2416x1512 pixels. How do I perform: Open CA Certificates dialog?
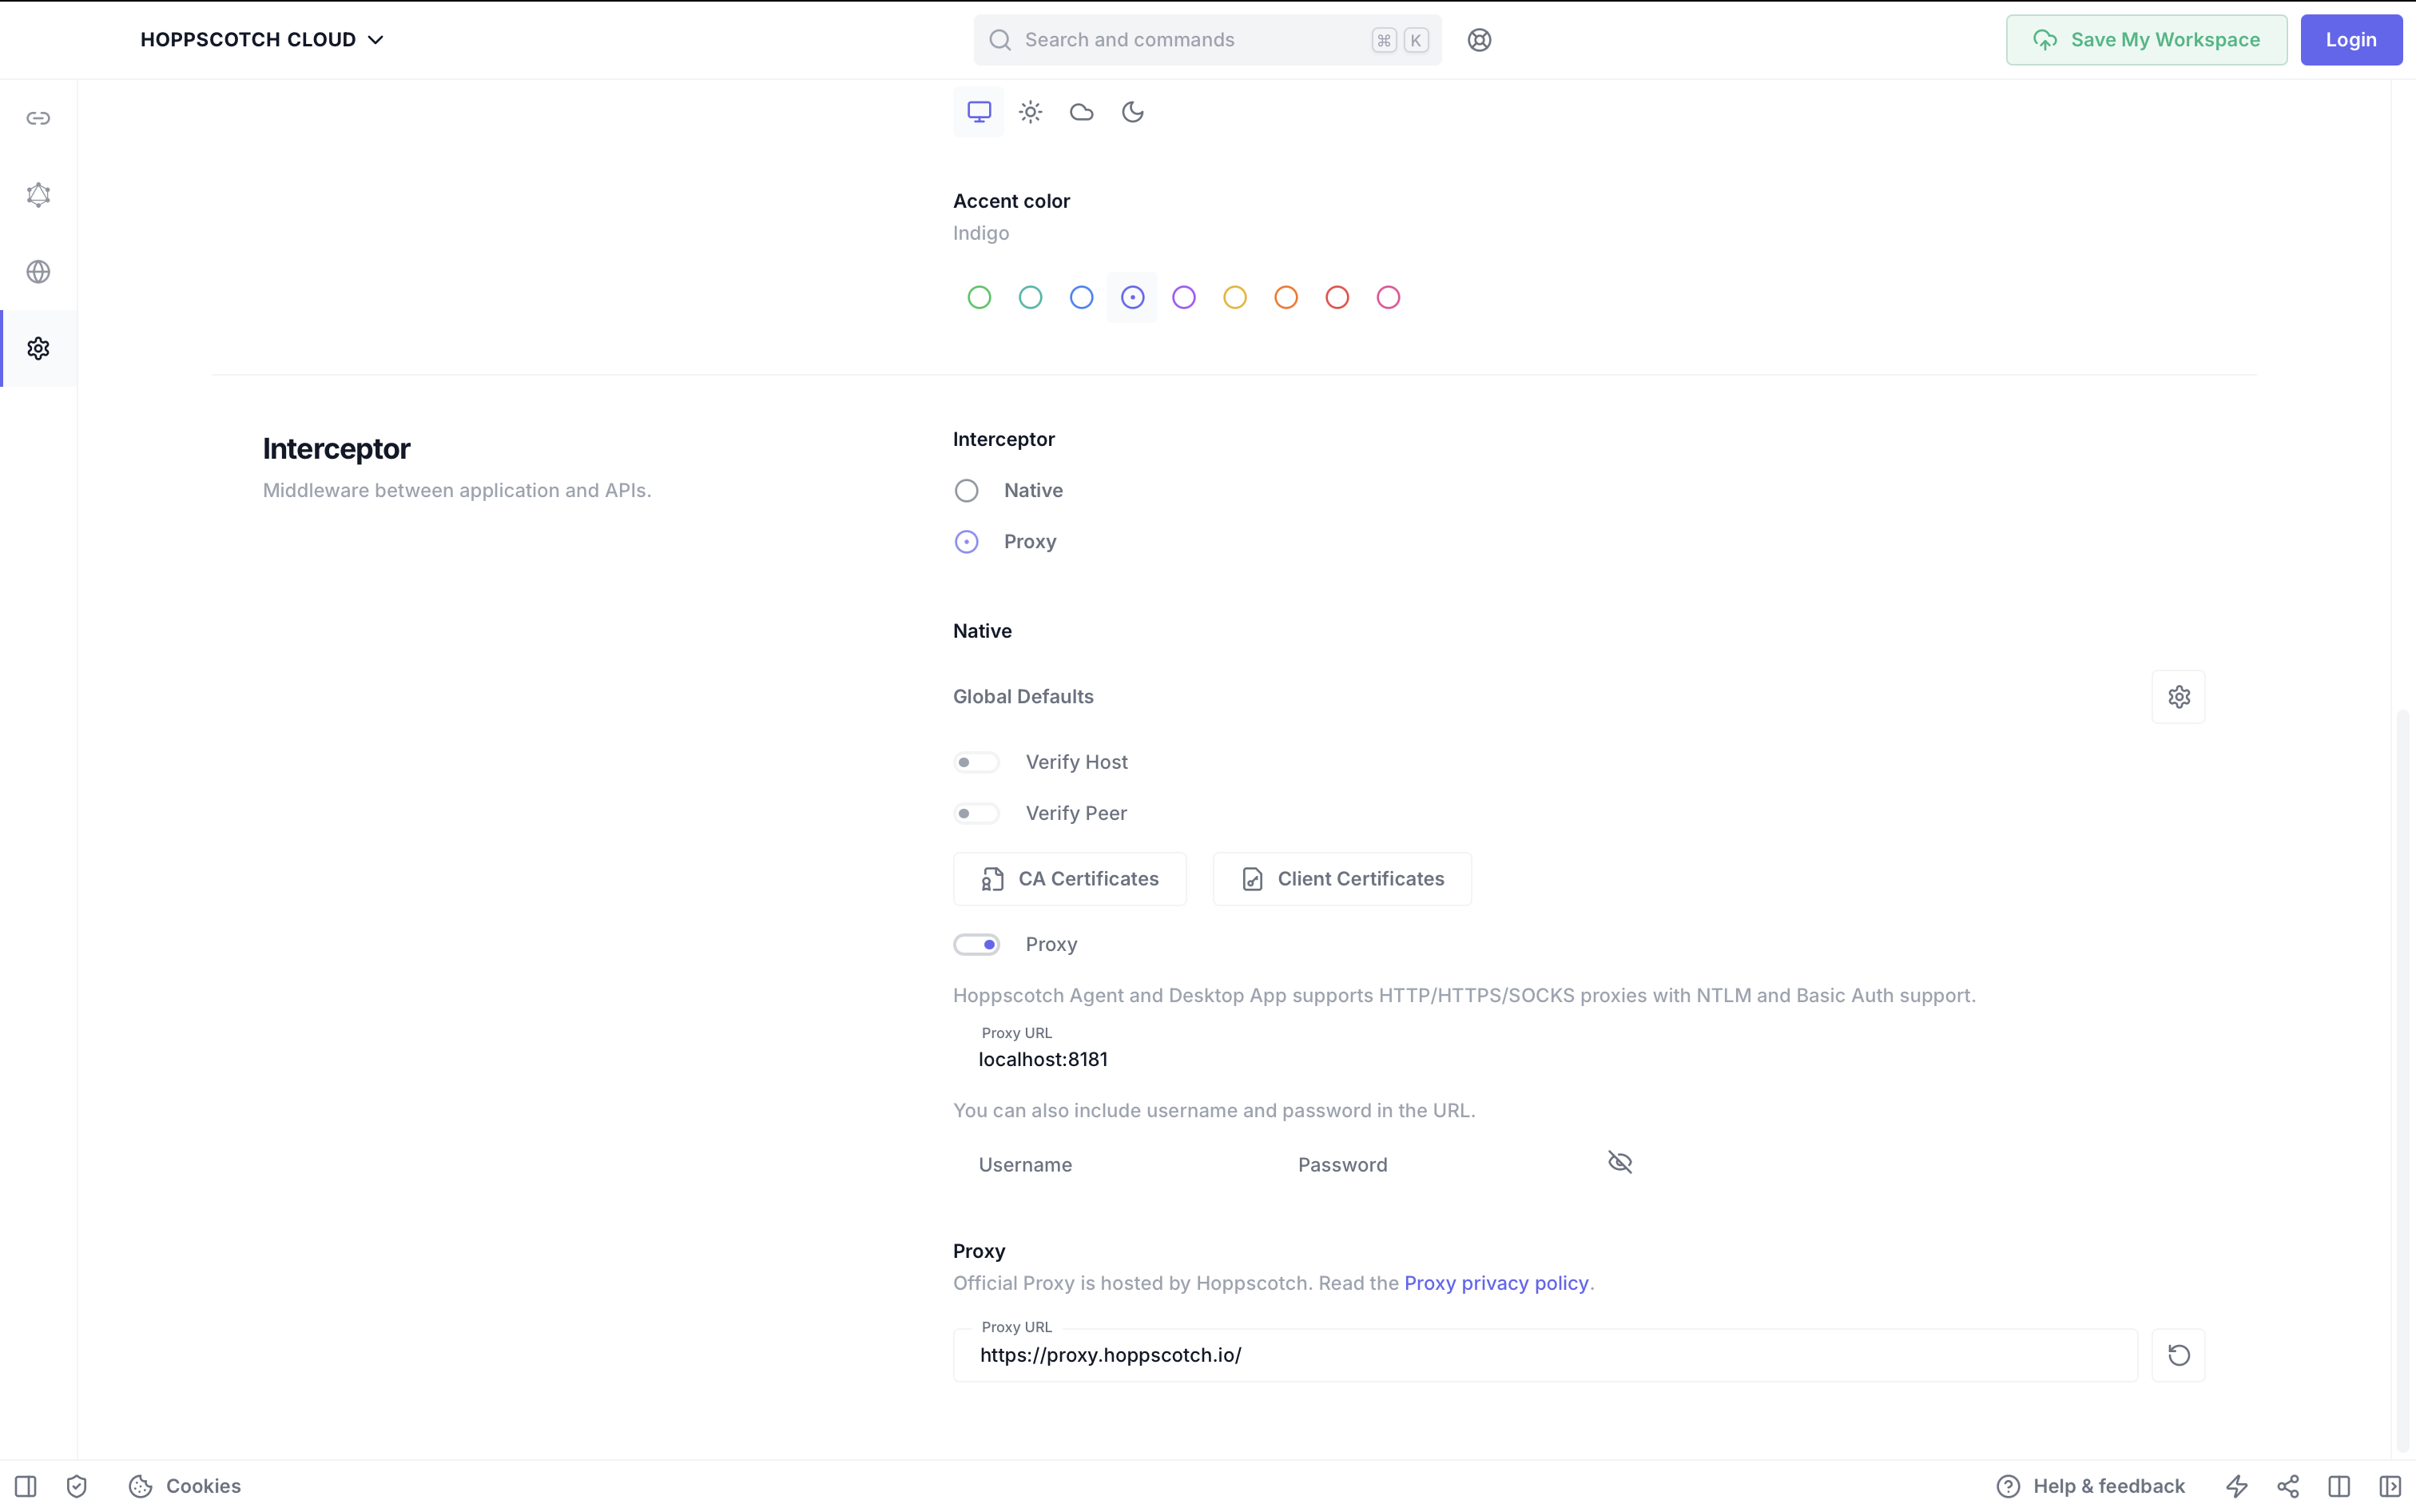[1070, 879]
